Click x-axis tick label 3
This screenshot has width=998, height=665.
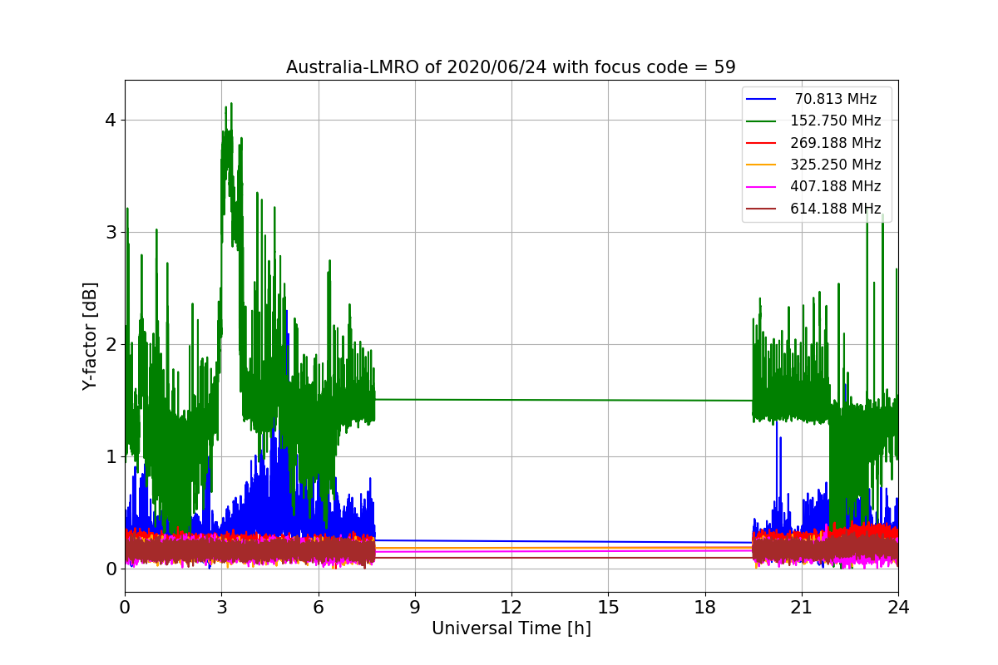click(221, 608)
